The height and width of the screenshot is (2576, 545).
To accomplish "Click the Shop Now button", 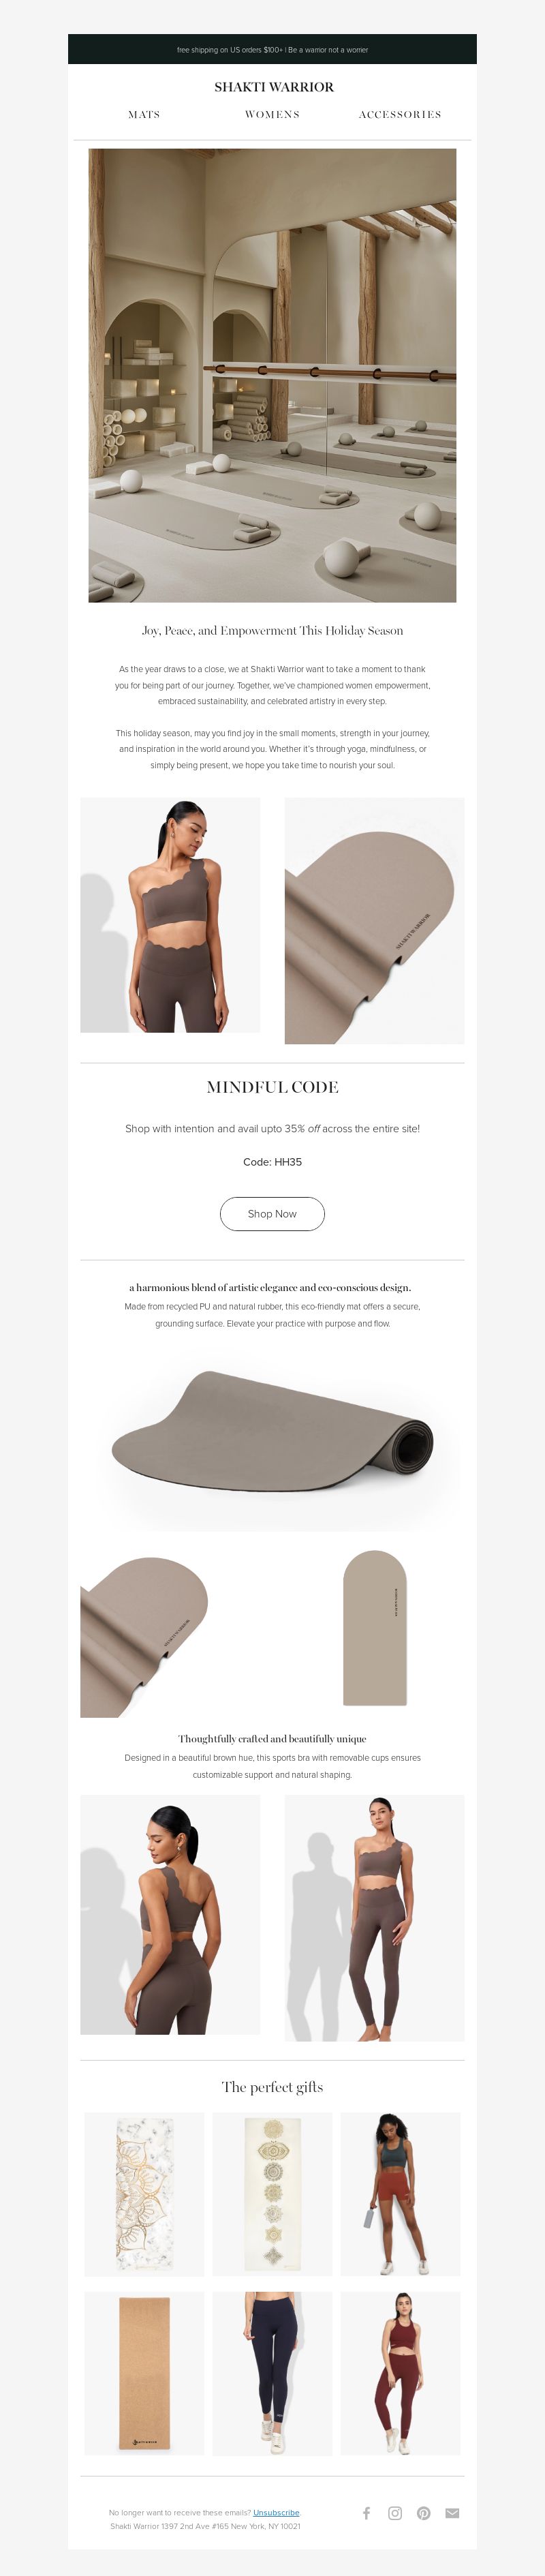I will pyautogui.click(x=272, y=1214).
